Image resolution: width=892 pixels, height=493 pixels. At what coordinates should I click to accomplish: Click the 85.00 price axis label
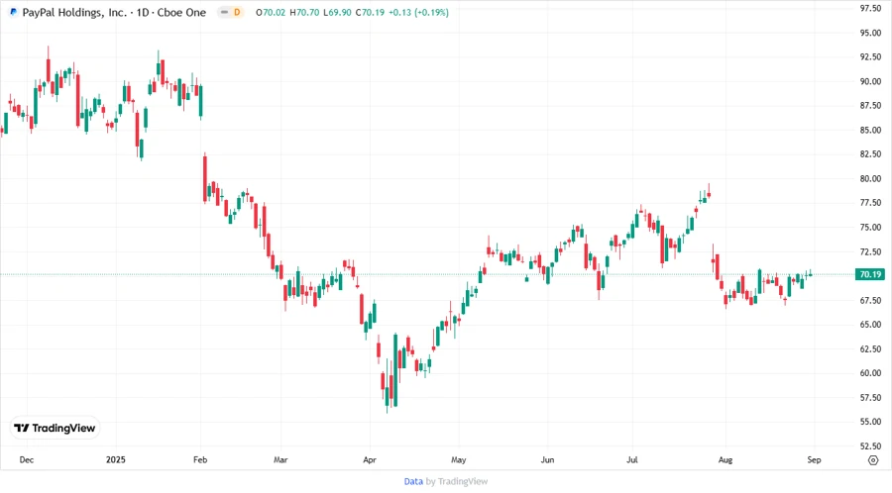pos(870,130)
